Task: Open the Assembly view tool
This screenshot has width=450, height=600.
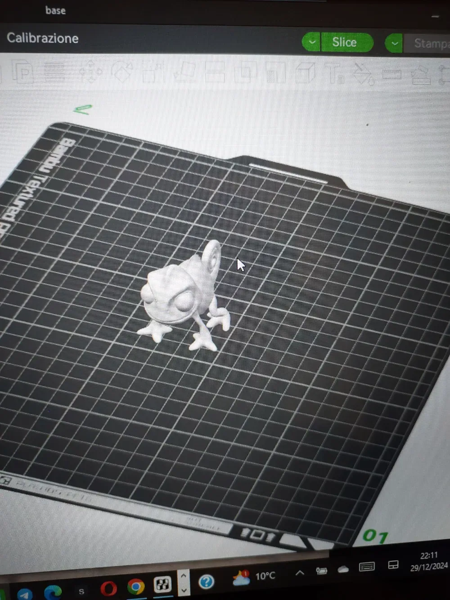Action: (x=421, y=75)
